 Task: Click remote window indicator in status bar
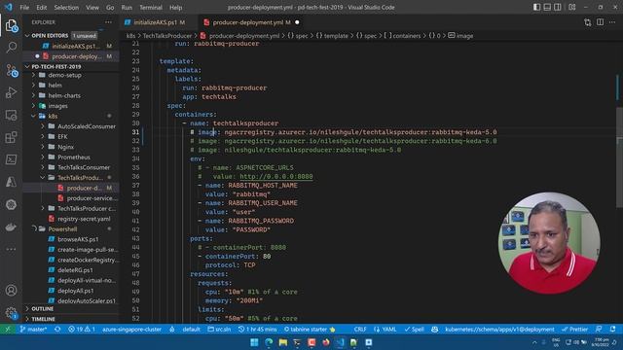click(8, 330)
